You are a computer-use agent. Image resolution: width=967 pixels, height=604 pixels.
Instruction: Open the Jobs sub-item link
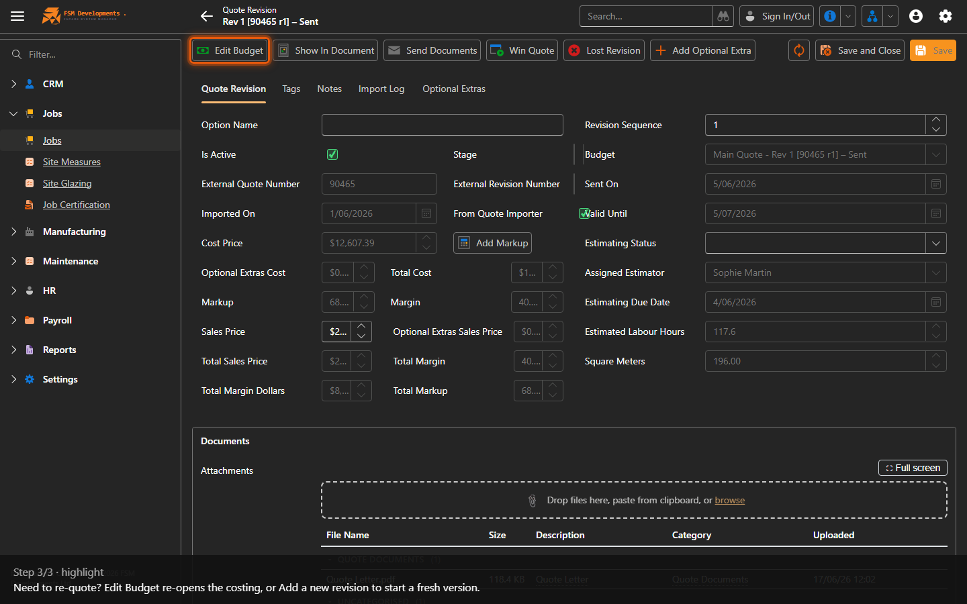[x=52, y=140]
